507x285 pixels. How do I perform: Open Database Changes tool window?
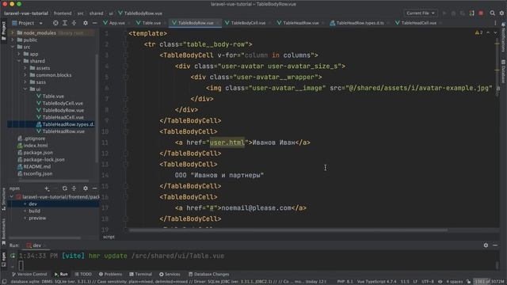208,274
